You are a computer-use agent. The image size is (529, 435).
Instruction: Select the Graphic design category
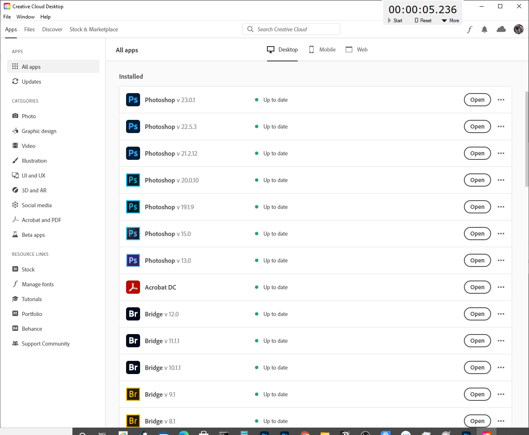coord(53,131)
